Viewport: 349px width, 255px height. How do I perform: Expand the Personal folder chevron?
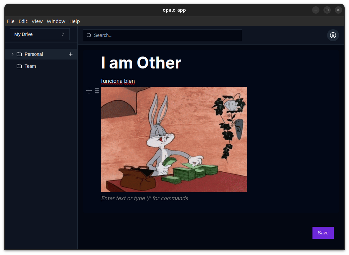pos(13,54)
